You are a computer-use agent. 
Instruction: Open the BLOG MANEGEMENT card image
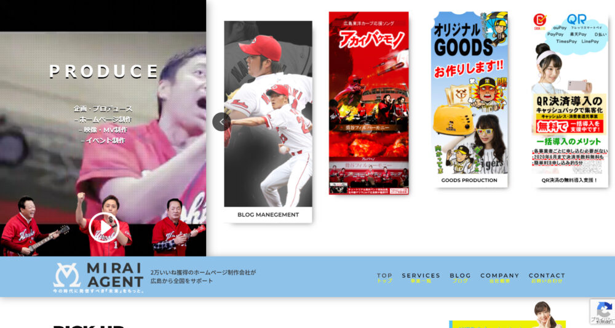268,114
